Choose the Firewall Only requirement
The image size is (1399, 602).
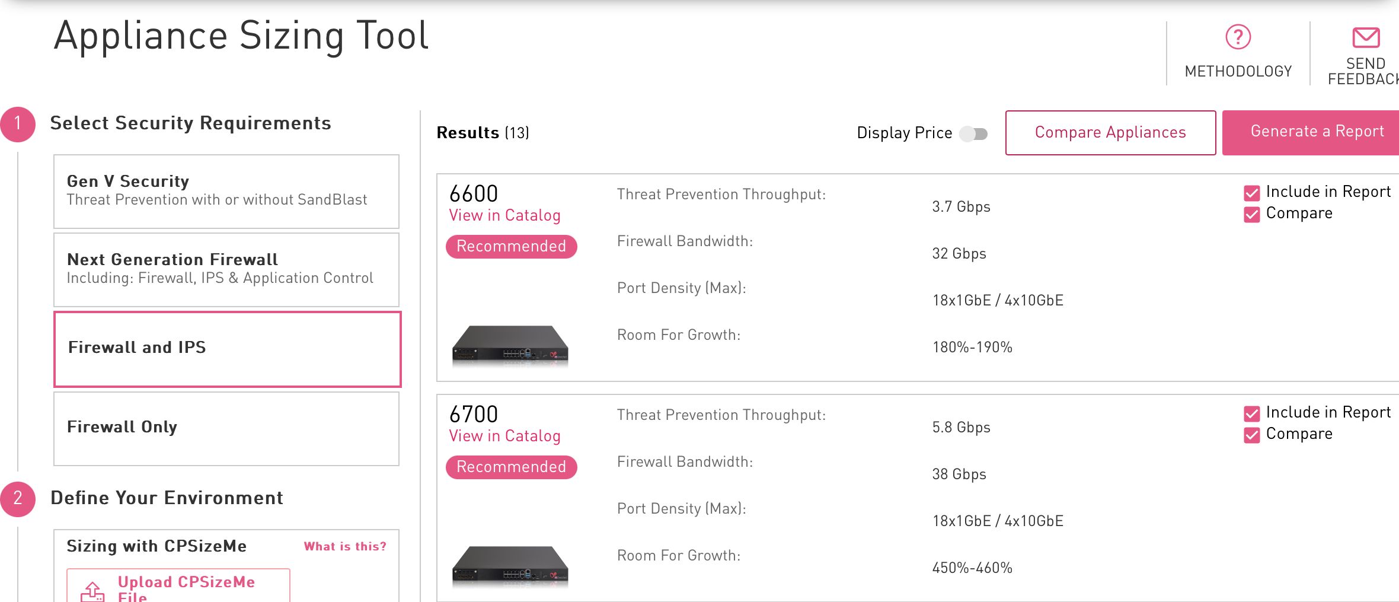(x=226, y=428)
